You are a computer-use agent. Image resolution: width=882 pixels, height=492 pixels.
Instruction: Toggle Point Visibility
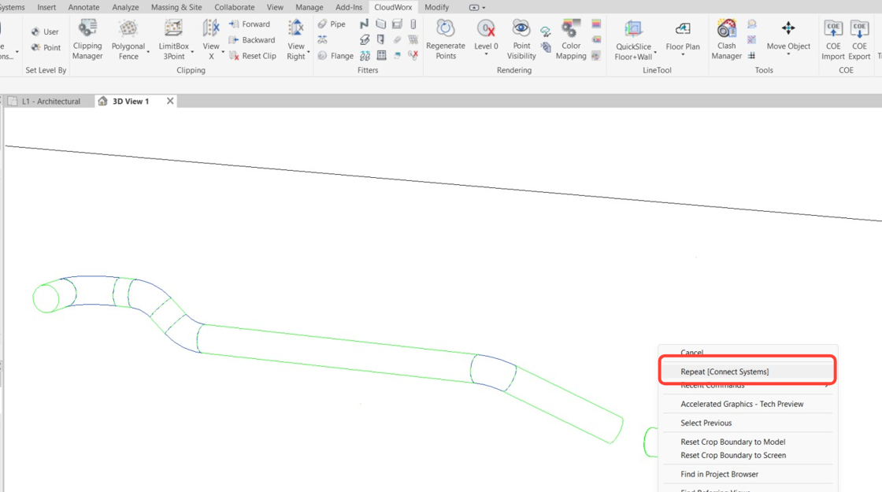coord(521,39)
